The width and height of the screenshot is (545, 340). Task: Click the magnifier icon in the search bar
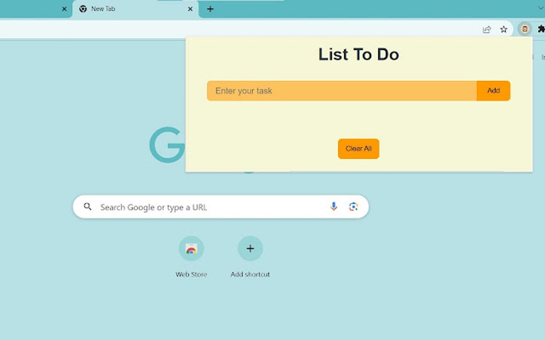point(88,206)
